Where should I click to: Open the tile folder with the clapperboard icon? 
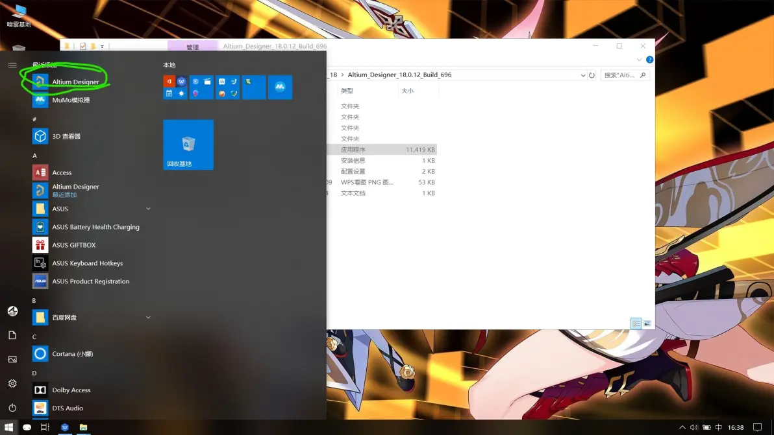click(201, 88)
